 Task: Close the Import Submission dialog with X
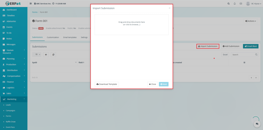click(x=170, y=8)
